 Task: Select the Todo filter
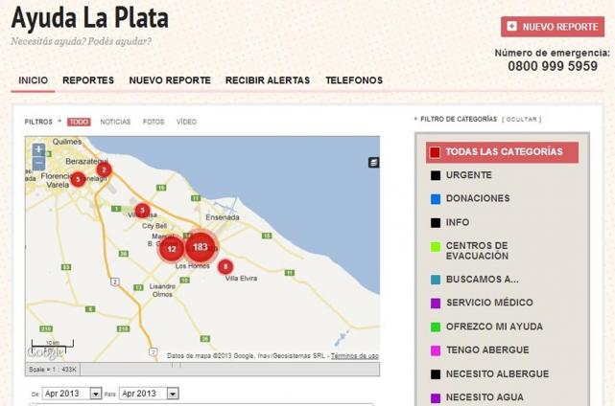[79, 122]
